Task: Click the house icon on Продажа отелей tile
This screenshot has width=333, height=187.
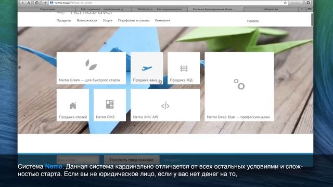Action: point(73,105)
